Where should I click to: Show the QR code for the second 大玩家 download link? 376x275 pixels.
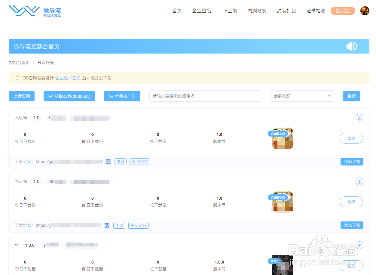point(107,225)
